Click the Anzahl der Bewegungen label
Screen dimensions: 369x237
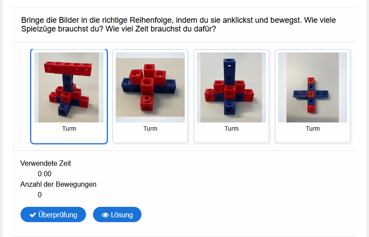point(58,184)
